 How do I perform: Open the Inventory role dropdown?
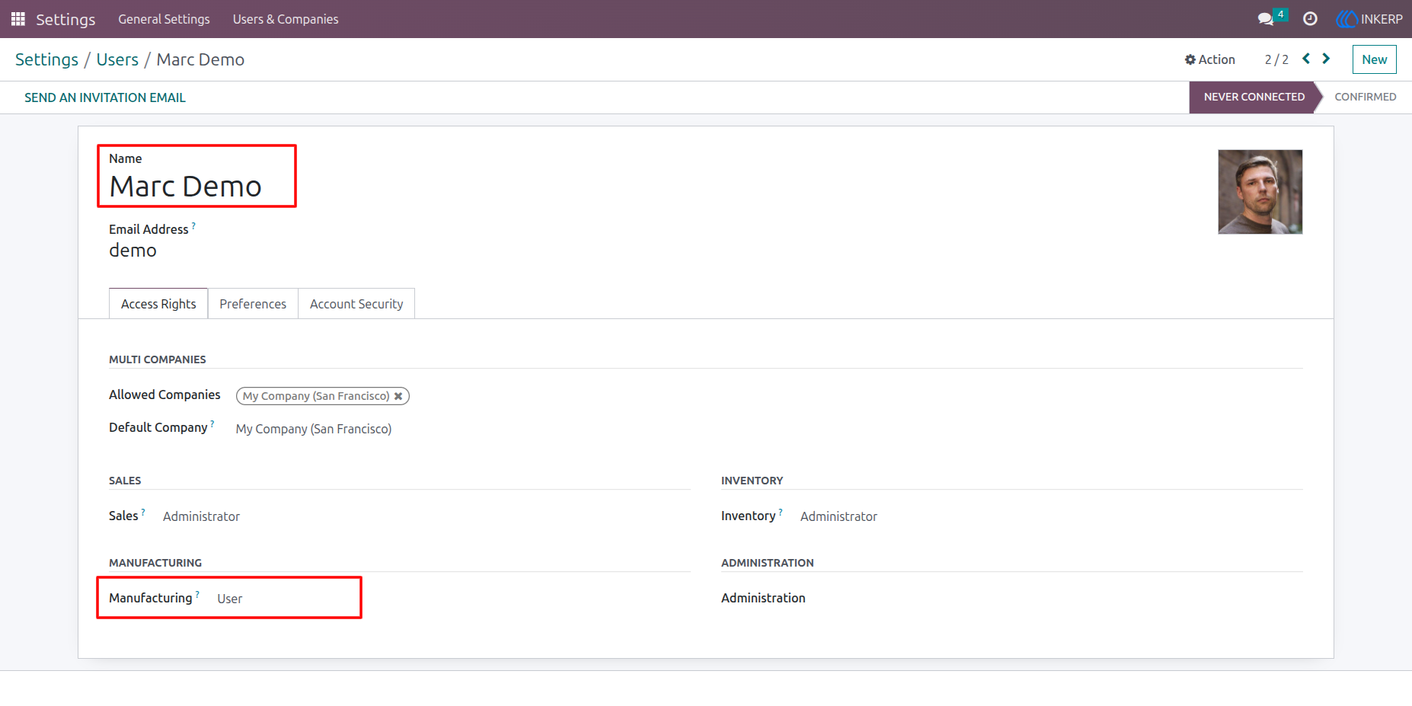coord(839,516)
